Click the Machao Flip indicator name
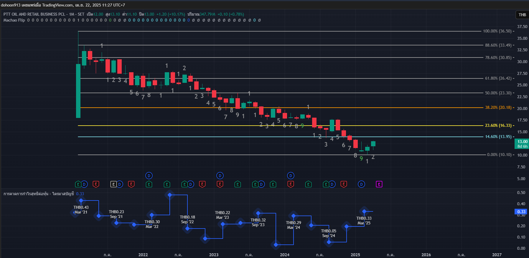The height and width of the screenshot is (258, 529). 14,20
